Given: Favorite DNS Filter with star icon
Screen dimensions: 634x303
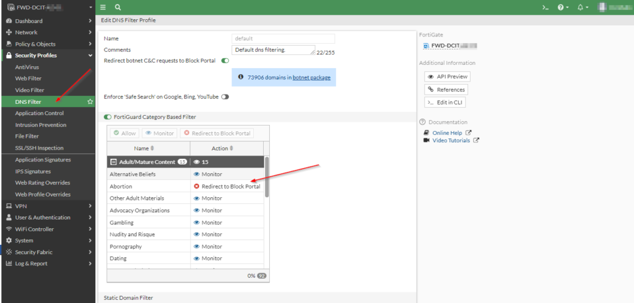Looking at the screenshot, I should coord(90,102).
